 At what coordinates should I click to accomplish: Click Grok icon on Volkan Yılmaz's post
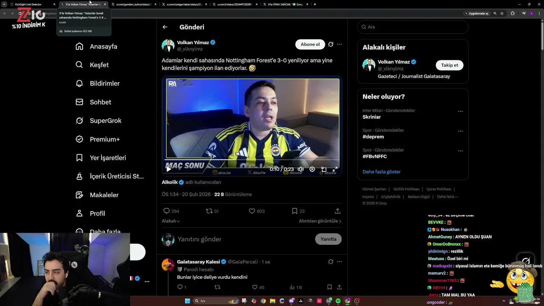pyautogui.click(x=331, y=44)
